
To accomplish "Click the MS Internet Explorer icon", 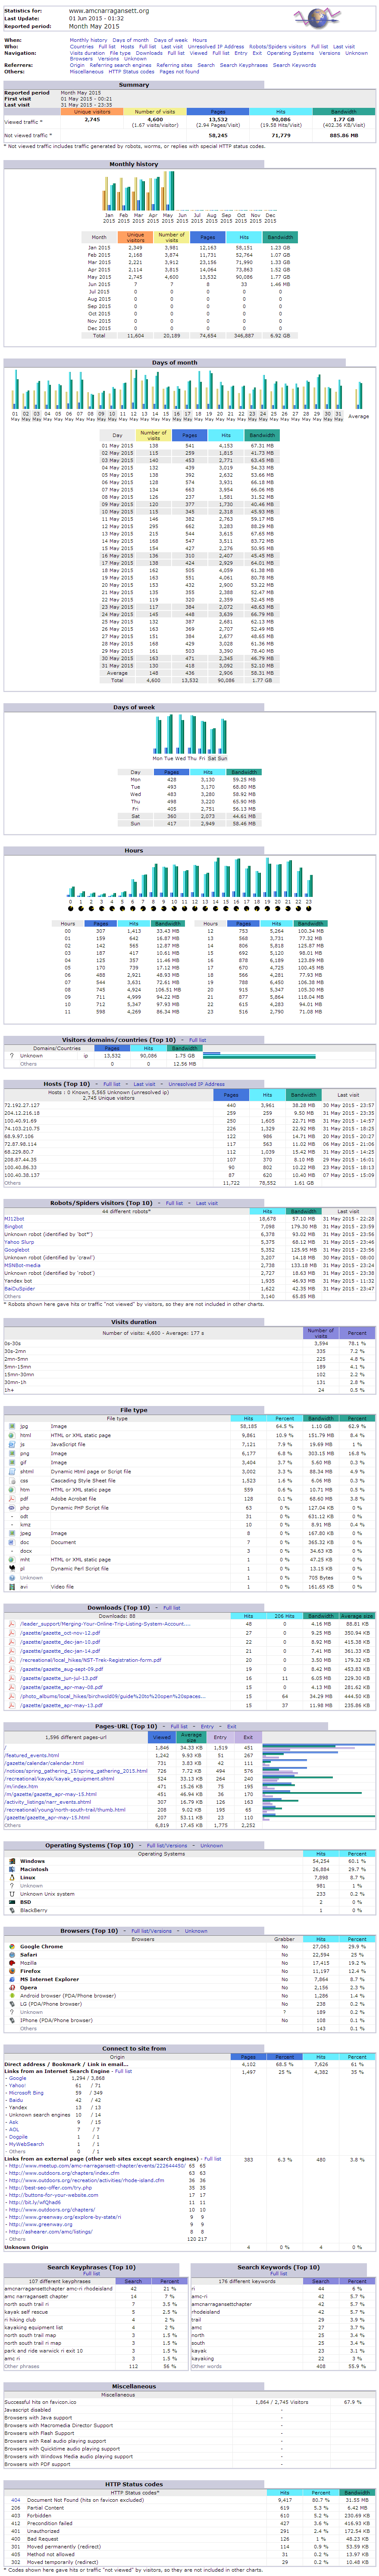I will 11,1978.
